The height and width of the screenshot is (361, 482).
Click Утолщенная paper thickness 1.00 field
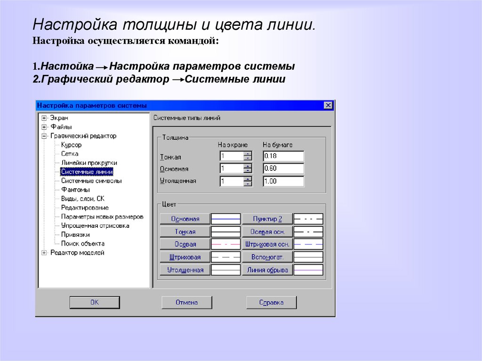(x=283, y=181)
